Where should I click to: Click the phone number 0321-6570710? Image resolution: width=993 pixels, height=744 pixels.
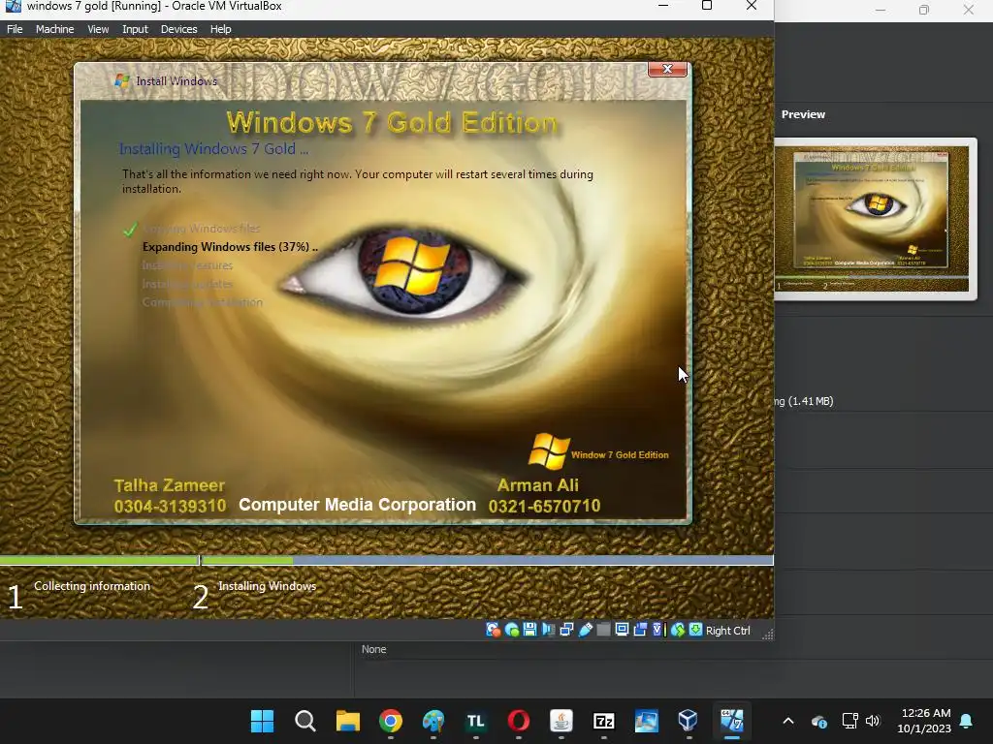click(544, 506)
